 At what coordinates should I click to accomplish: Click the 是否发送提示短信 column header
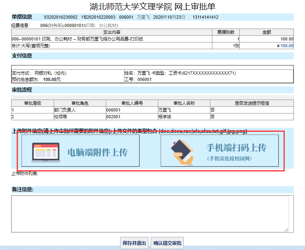pyautogui.click(x=252, y=103)
